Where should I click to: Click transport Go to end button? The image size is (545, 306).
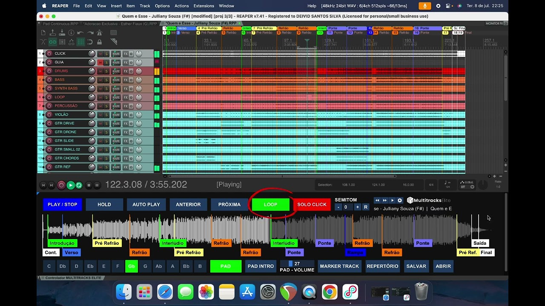point(51,185)
